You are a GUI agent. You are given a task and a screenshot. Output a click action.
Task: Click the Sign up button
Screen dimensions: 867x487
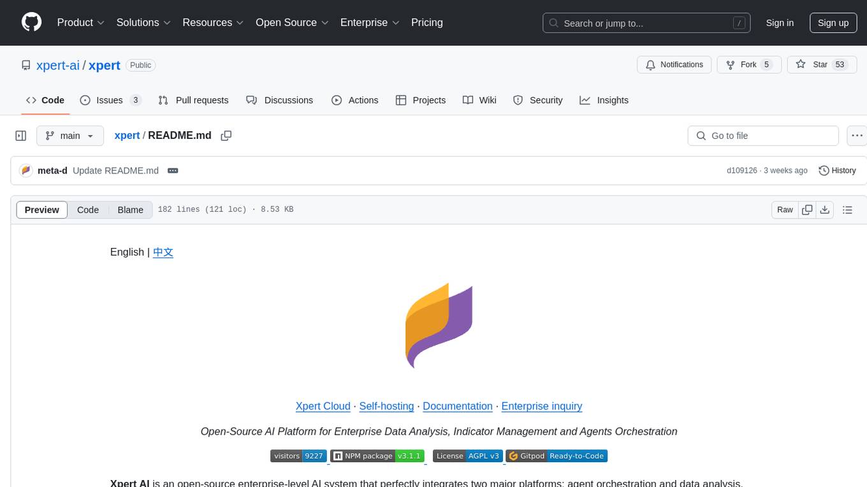pyautogui.click(x=833, y=23)
